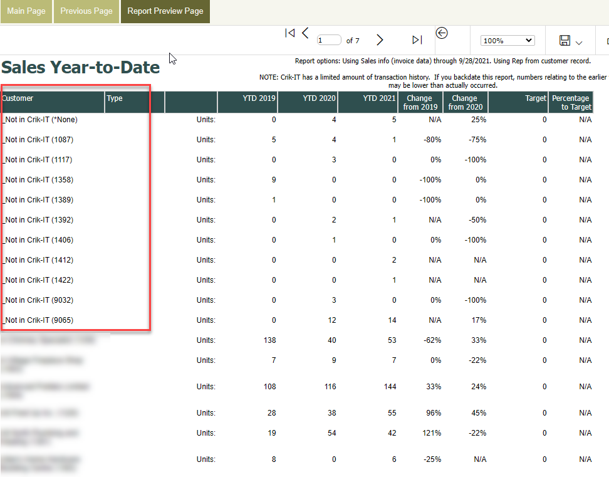Click the circled back arrow icon

point(442,33)
